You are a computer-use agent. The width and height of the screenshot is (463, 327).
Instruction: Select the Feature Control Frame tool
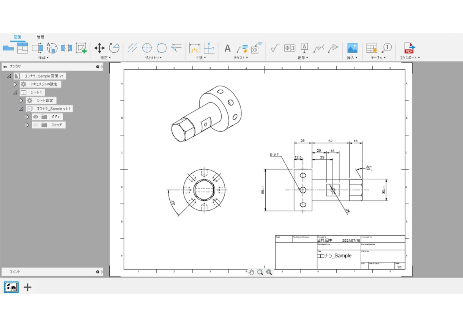(x=290, y=48)
